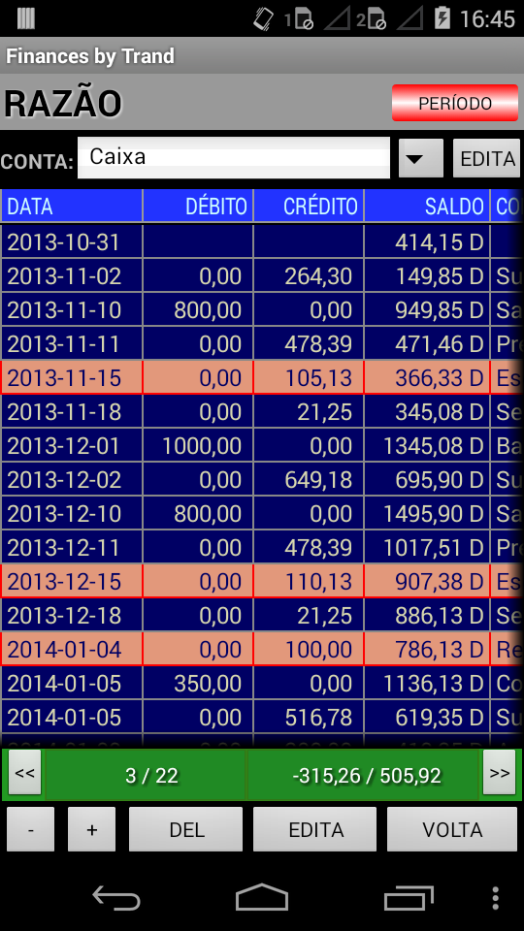The width and height of the screenshot is (524, 931).
Task: Click EDITA button beside account field
Action: pos(486,158)
